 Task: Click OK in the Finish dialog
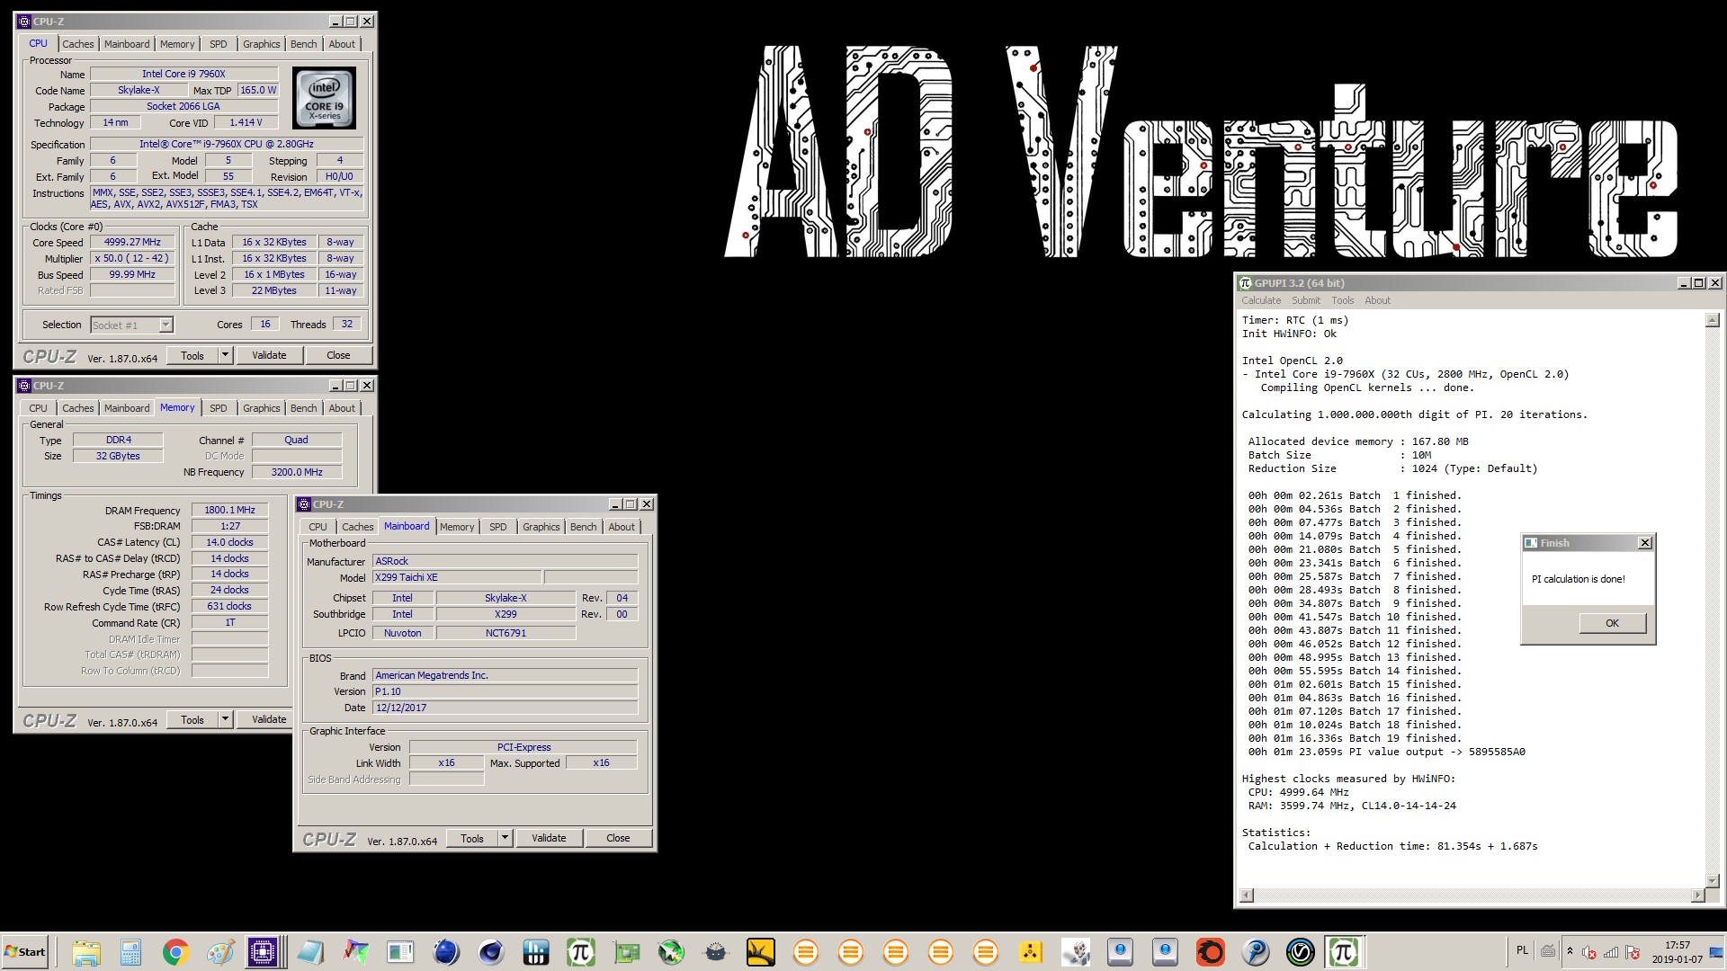point(1612,623)
